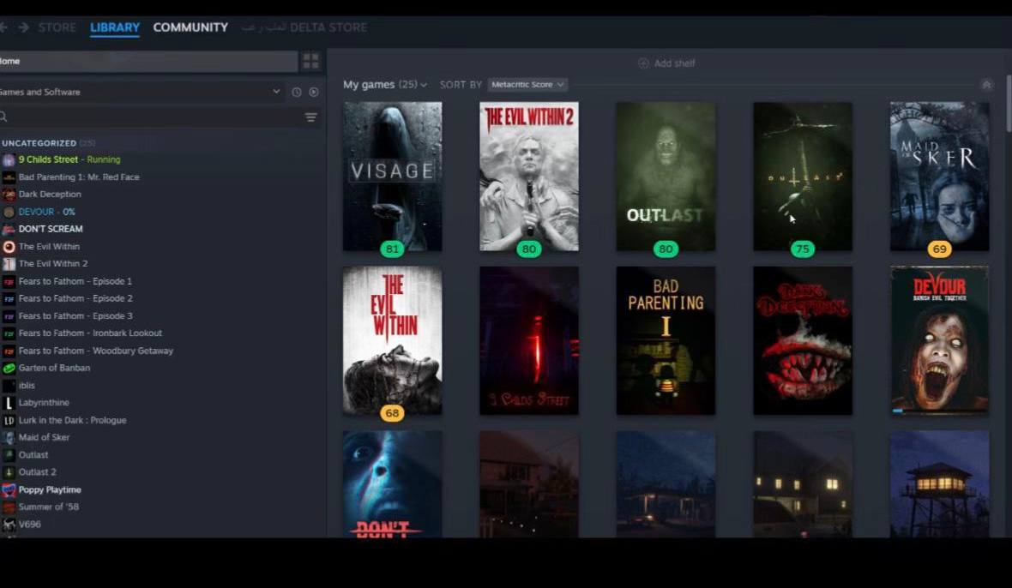The width and height of the screenshot is (1012, 588).
Task: Select Fears to Fathom - Episode 1
Action: [x=75, y=281]
